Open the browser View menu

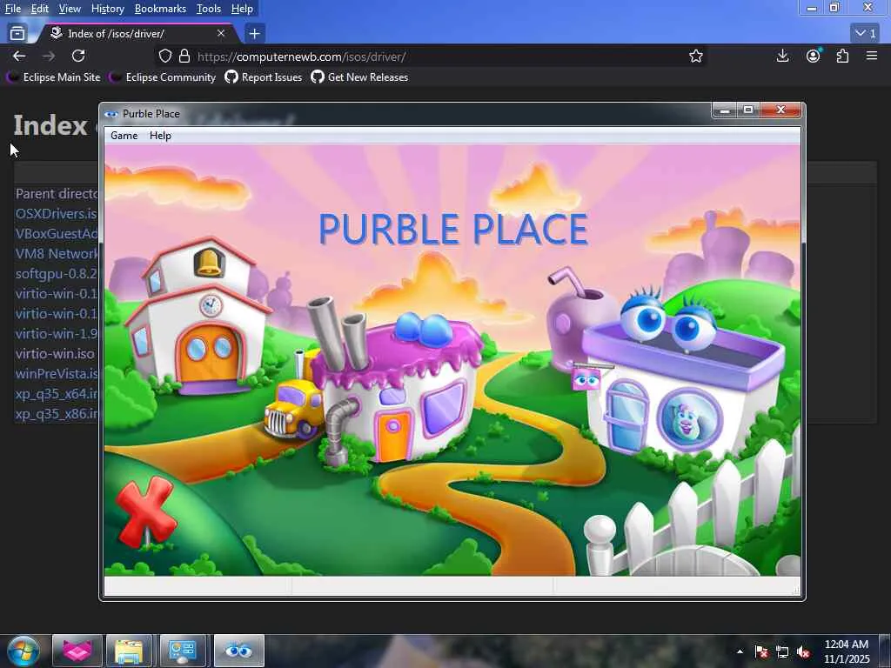tap(70, 9)
